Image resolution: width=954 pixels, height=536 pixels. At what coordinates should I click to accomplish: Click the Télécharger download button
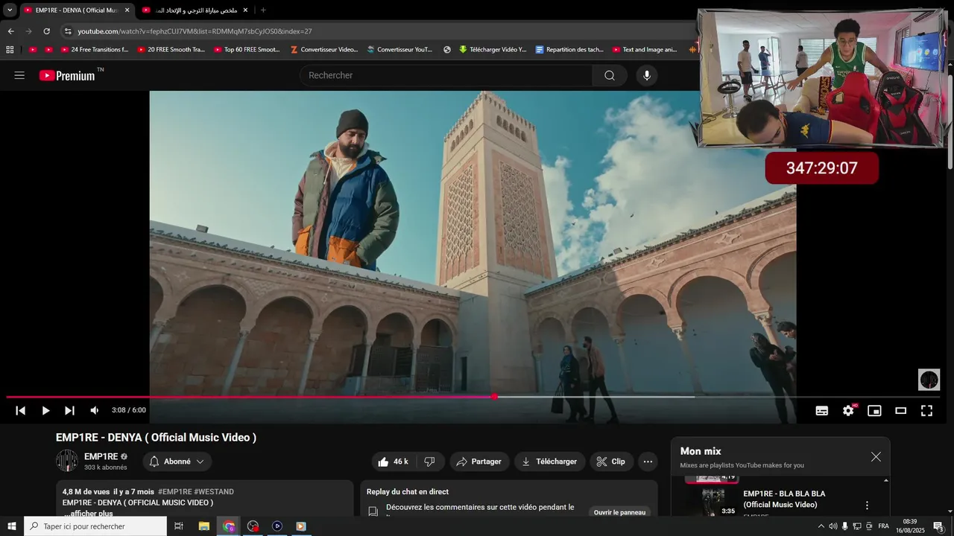550,462
